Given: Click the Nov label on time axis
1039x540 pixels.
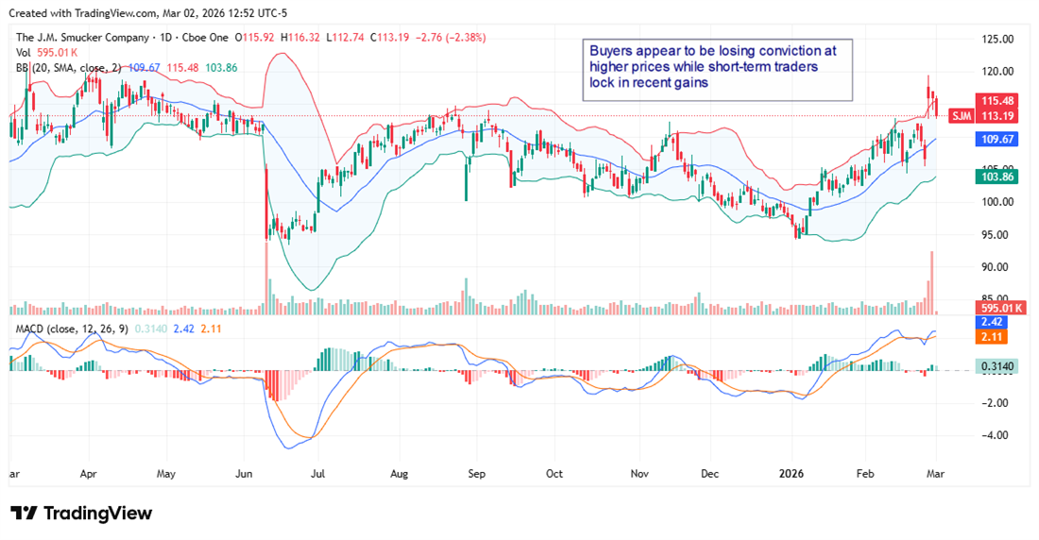Looking at the screenshot, I should click(639, 473).
